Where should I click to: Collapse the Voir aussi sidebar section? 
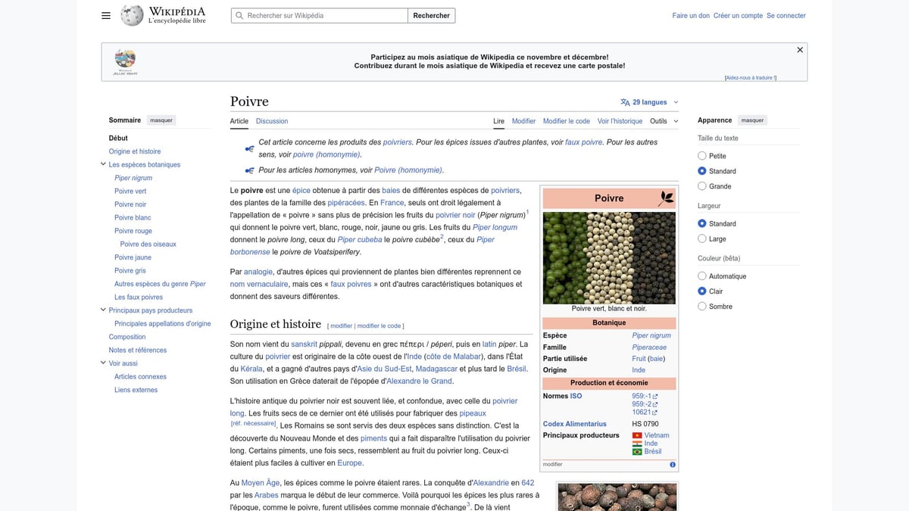coord(103,363)
